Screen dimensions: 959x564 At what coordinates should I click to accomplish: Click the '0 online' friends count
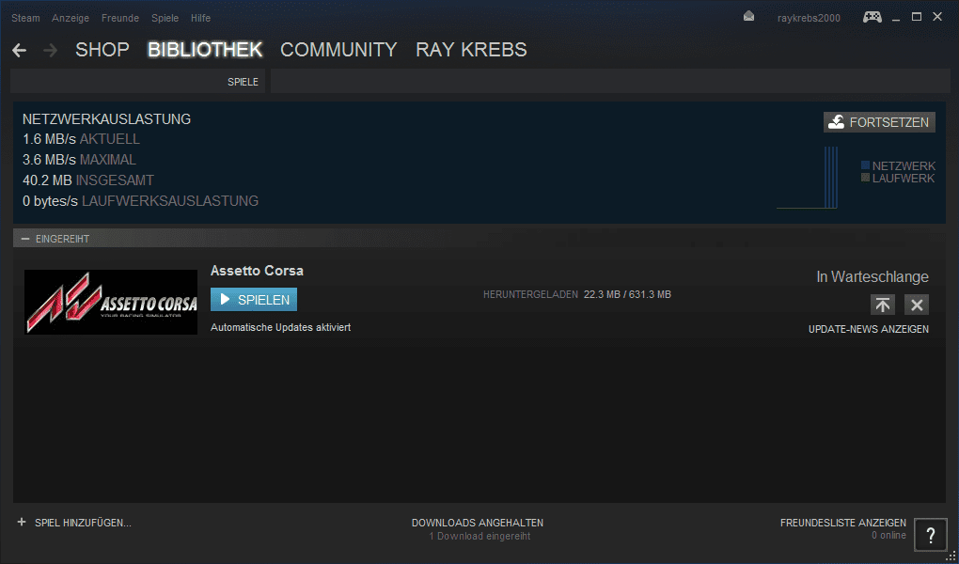pos(889,535)
